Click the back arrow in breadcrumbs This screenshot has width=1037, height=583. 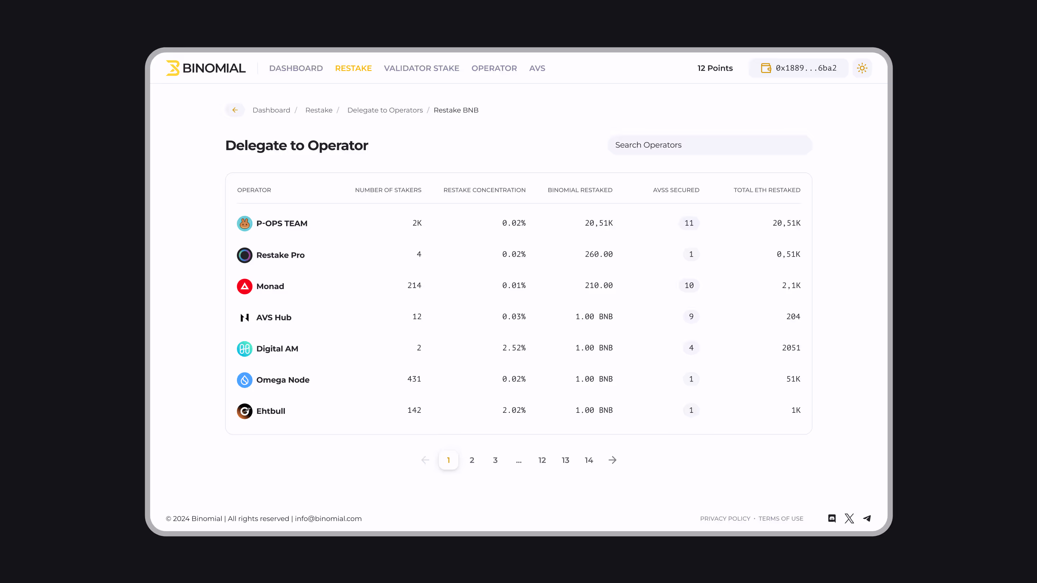coord(235,110)
